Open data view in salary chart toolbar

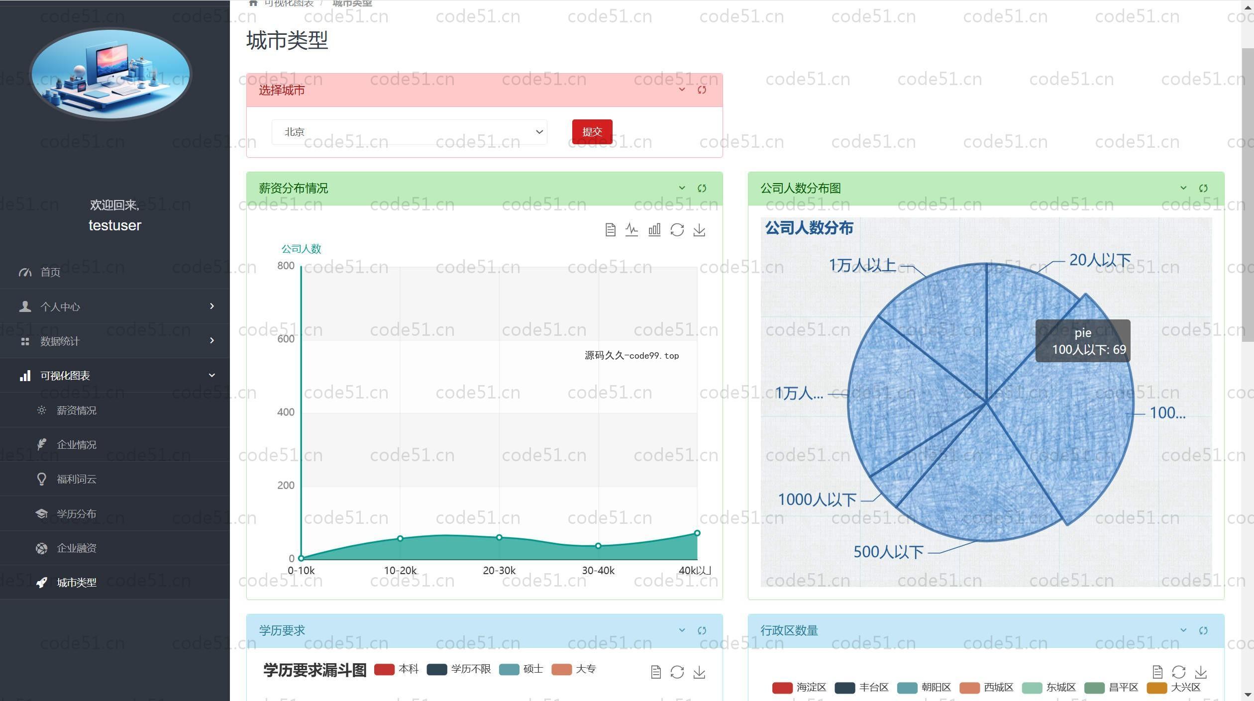[610, 230]
